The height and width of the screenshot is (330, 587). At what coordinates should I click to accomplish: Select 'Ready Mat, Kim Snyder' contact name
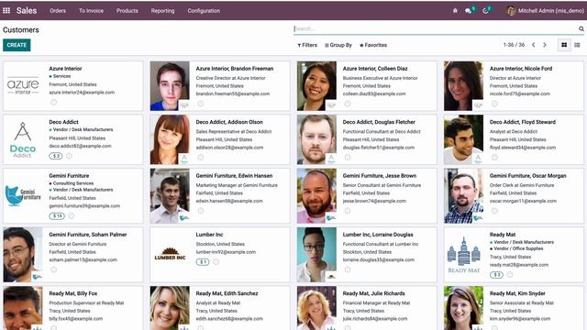click(517, 293)
